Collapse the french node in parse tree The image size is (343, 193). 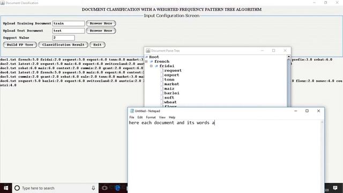(146, 62)
